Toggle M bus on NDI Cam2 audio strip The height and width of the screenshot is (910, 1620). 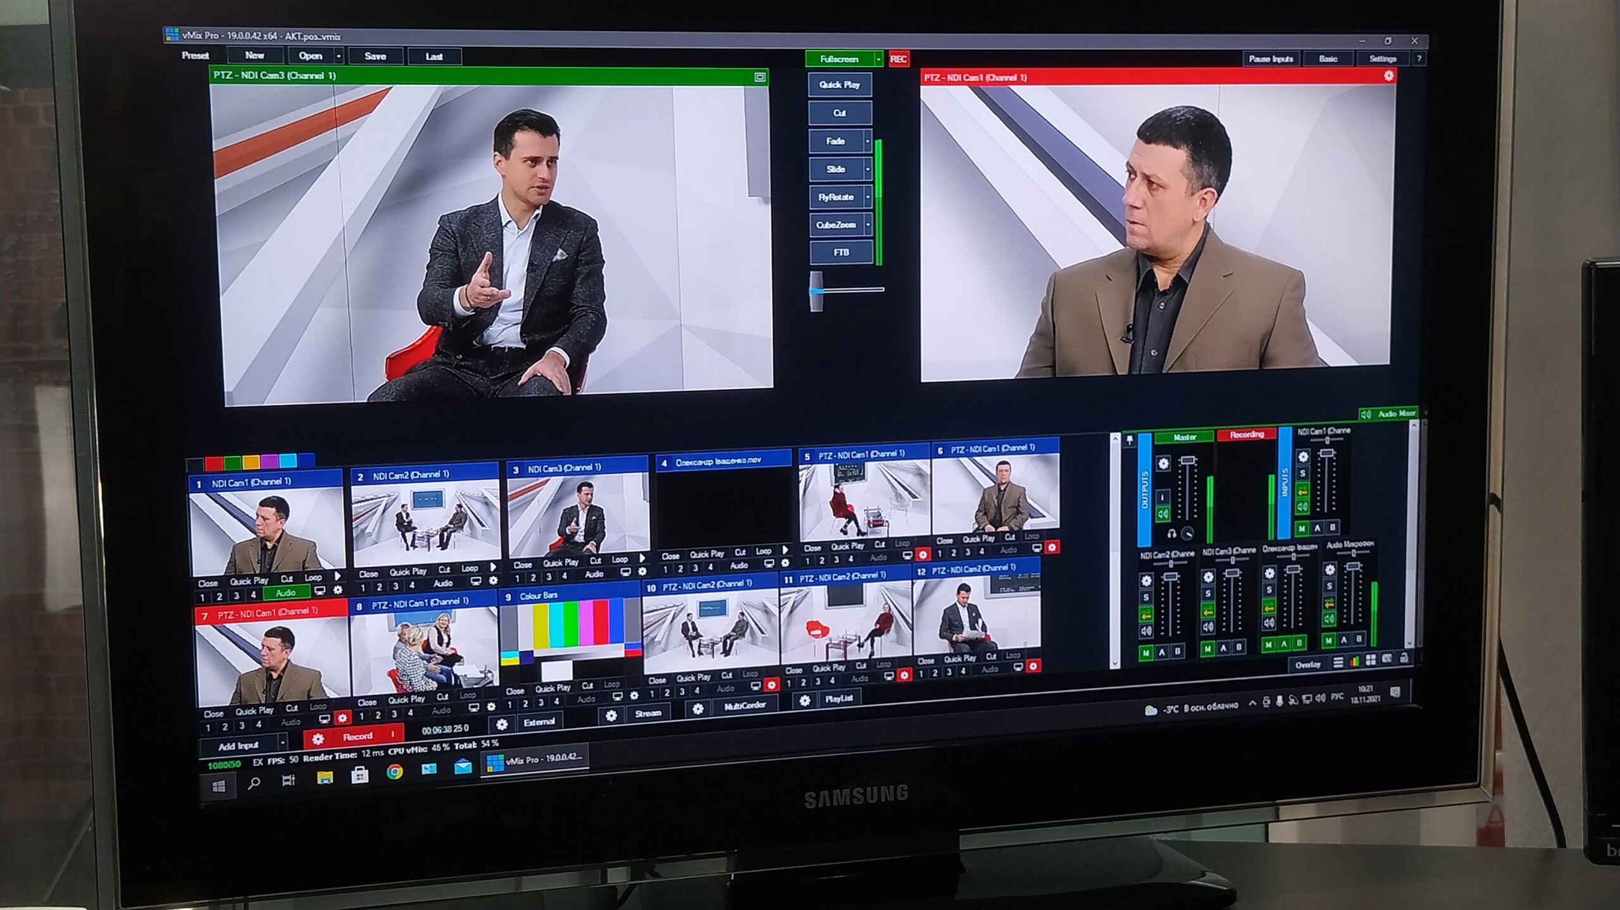pos(1146,652)
